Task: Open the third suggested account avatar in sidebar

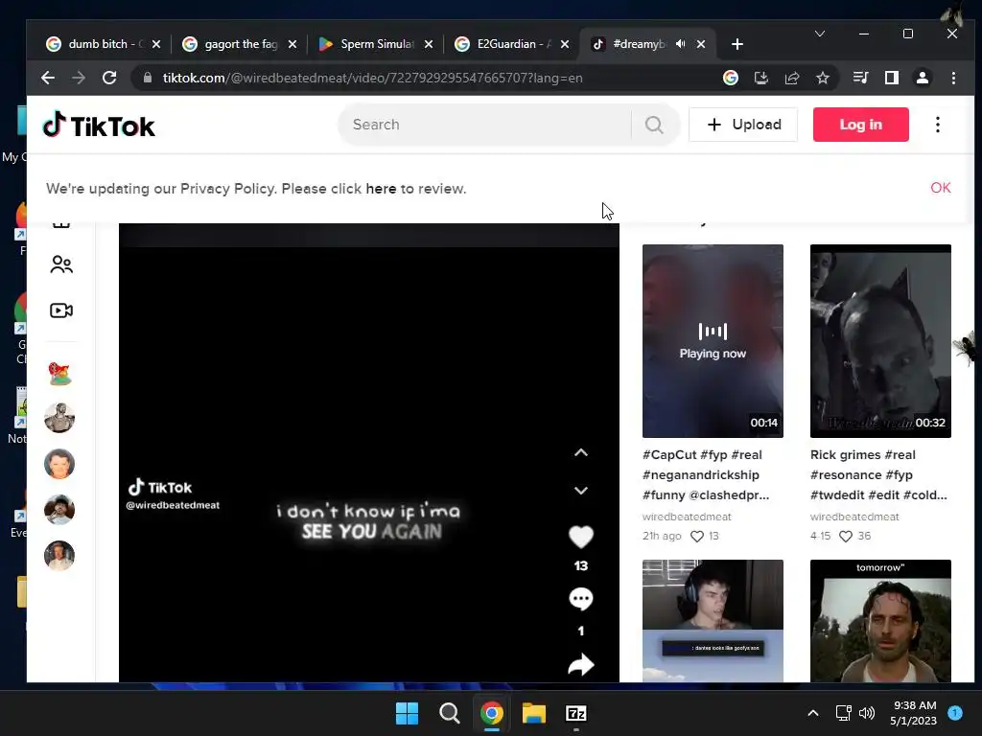Action: pos(59,464)
